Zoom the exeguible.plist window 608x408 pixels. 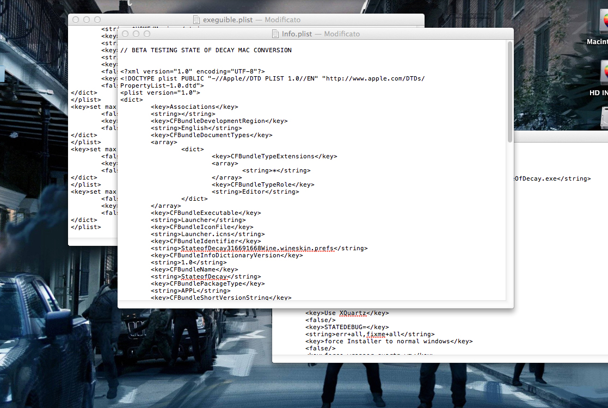97,20
